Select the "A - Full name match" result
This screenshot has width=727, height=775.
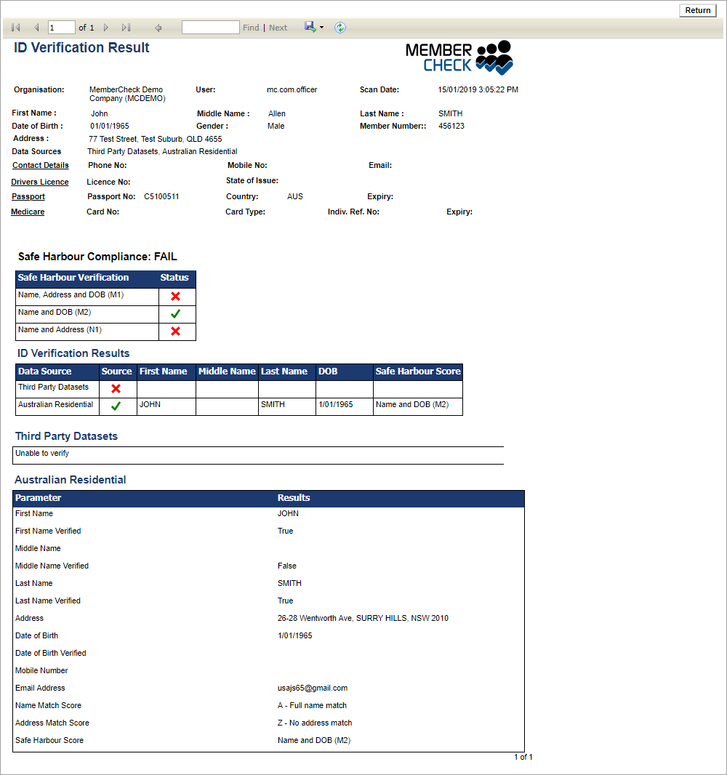[313, 705]
